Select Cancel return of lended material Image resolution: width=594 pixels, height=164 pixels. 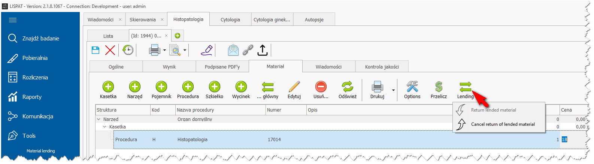coord(503,124)
